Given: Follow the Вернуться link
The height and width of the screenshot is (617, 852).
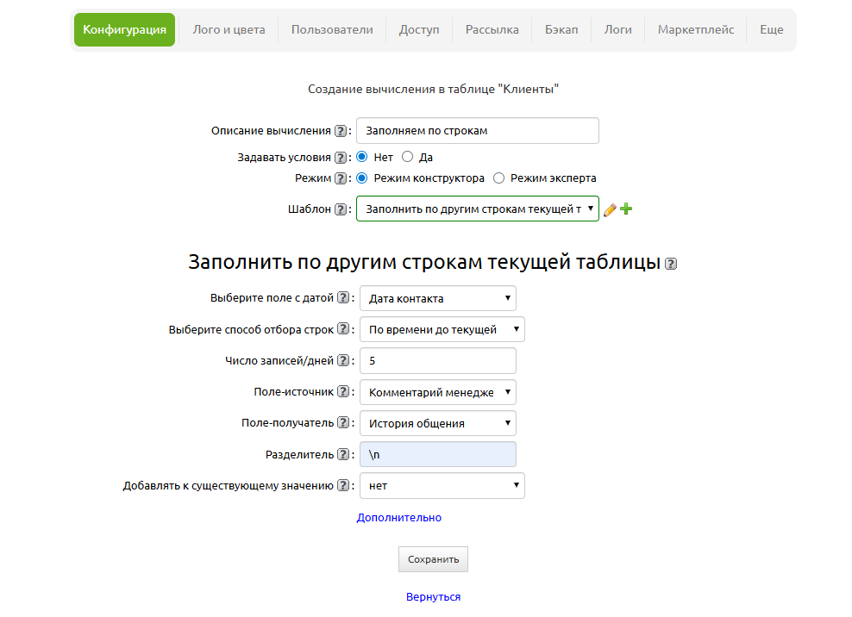Looking at the screenshot, I should coord(433,597).
